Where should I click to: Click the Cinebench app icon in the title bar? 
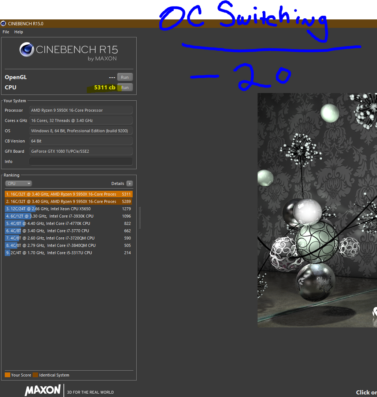[x=3, y=23]
